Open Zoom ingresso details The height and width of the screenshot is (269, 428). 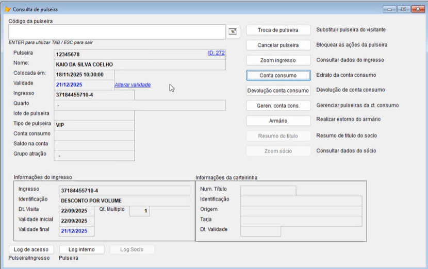[278, 60]
